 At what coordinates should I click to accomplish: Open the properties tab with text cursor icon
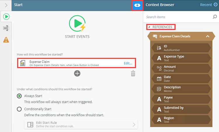click(x=6, y=28)
